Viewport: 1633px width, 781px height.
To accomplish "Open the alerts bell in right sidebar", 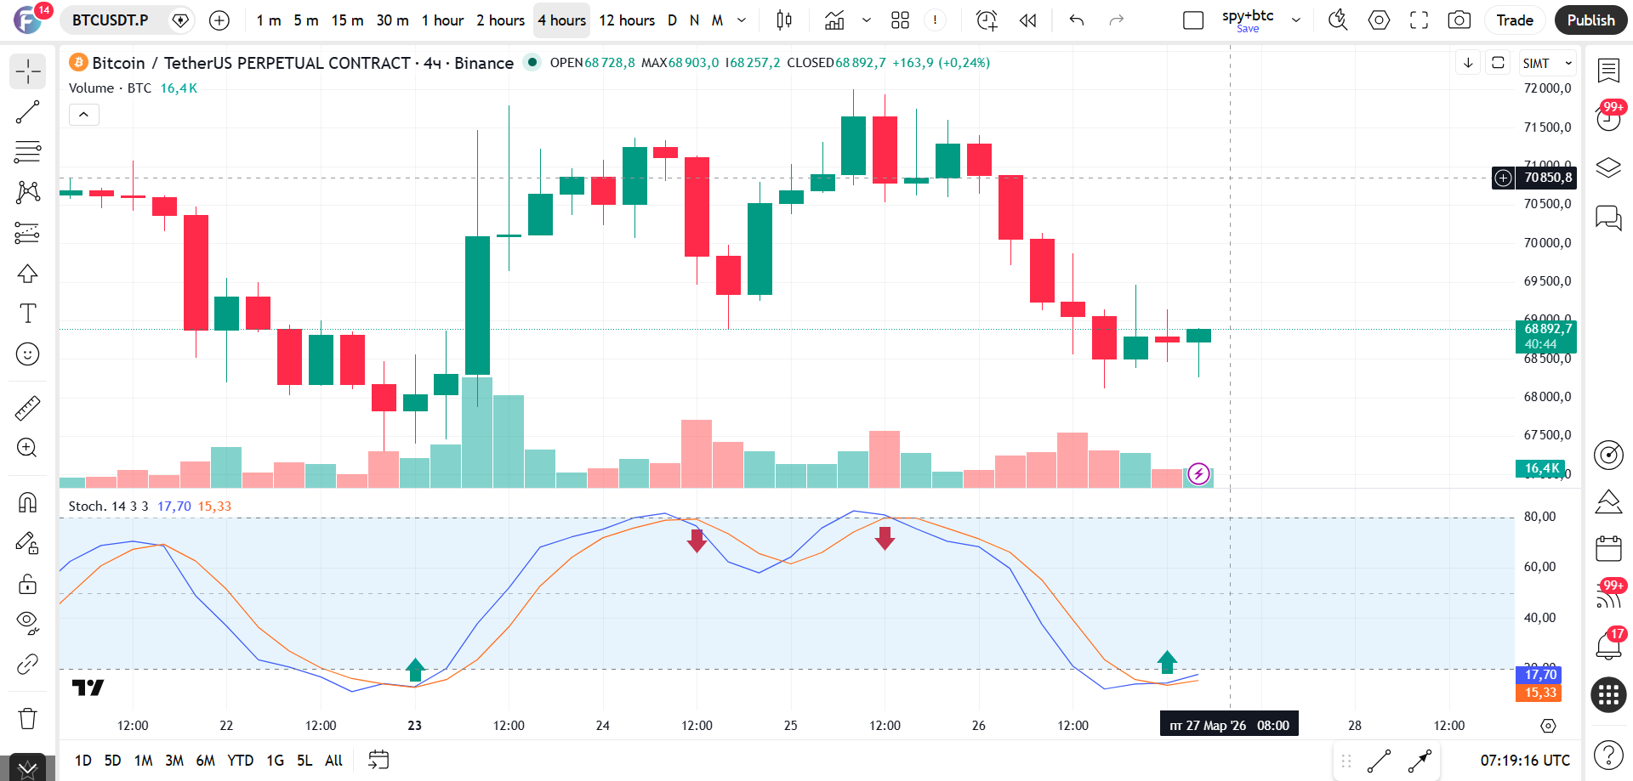I will coord(1607,646).
